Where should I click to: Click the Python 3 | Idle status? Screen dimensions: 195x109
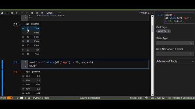pos(41,98)
